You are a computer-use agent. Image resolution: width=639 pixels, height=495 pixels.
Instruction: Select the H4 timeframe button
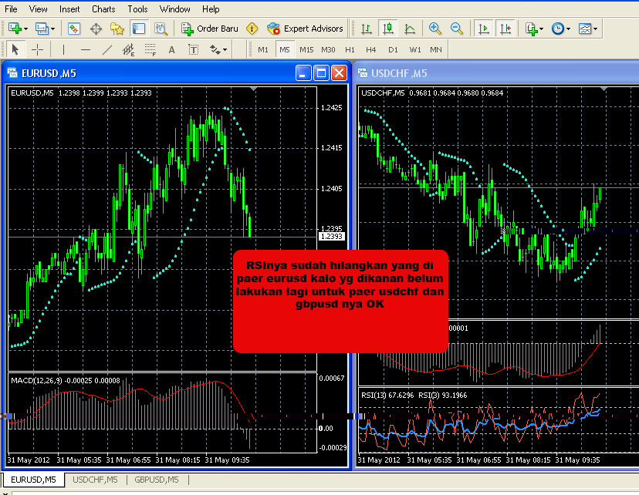[x=371, y=49]
